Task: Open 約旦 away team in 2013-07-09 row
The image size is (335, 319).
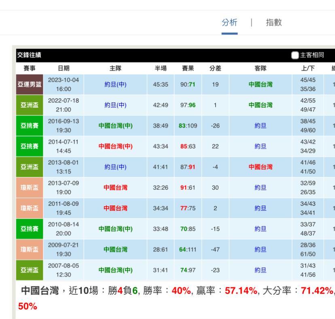Action: tap(261, 188)
